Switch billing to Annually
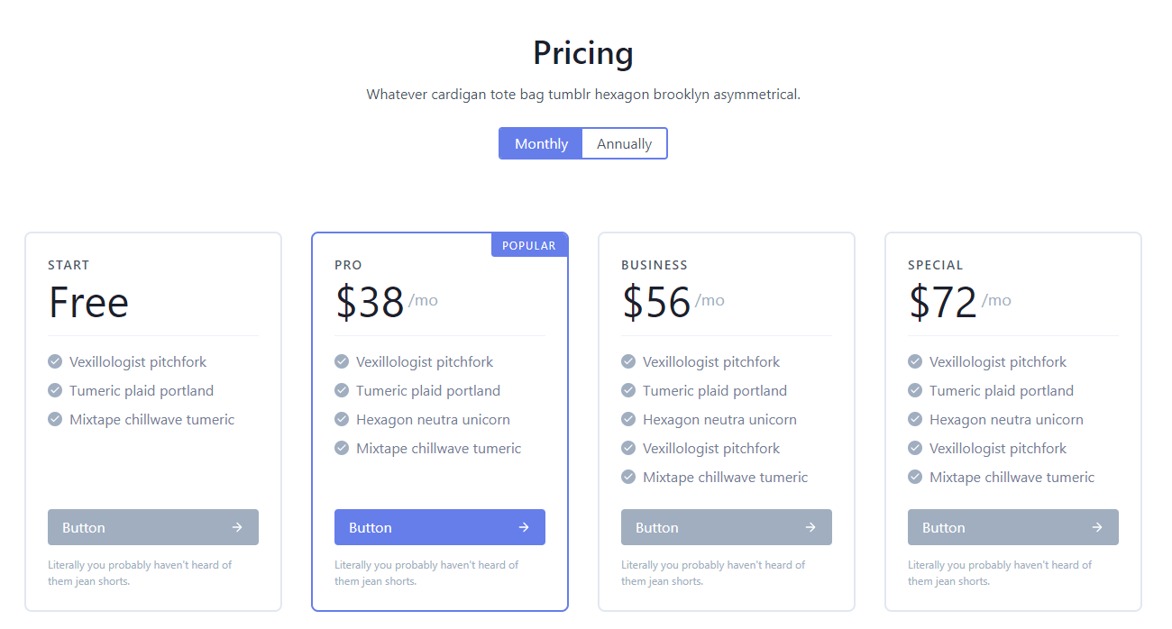Viewport: 1172px width, 629px height. (x=624, y=143)
